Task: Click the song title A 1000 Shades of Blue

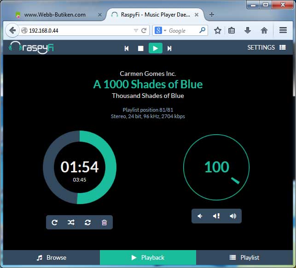Action: 148,84
